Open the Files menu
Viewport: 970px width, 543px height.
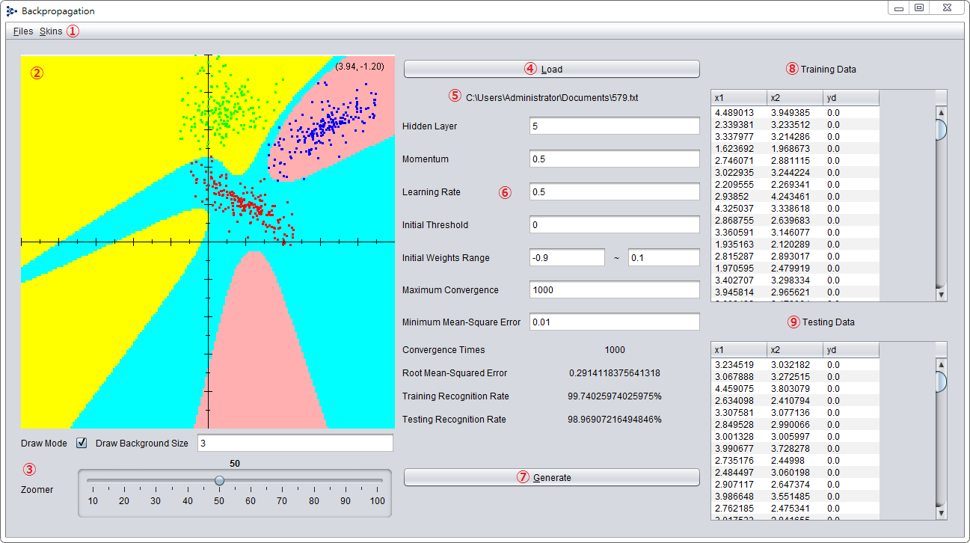click(x=23, y=31)
